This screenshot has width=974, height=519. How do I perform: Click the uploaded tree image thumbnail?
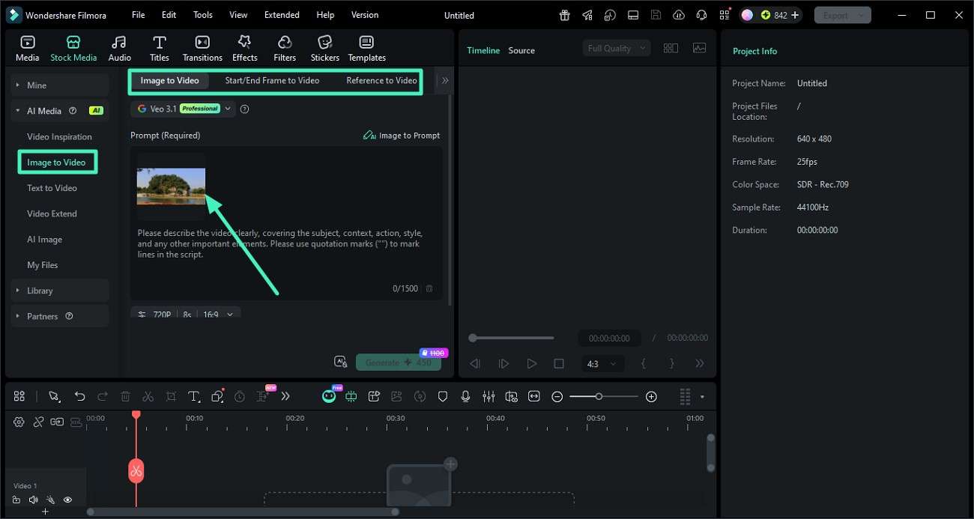171,186
